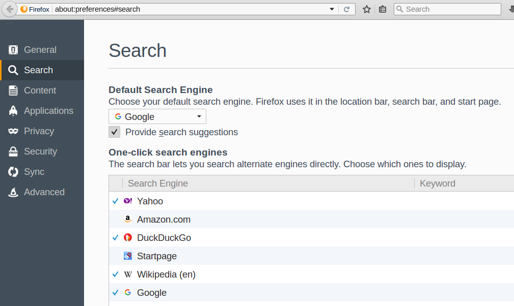Open the Applications preferences pane

42,110
